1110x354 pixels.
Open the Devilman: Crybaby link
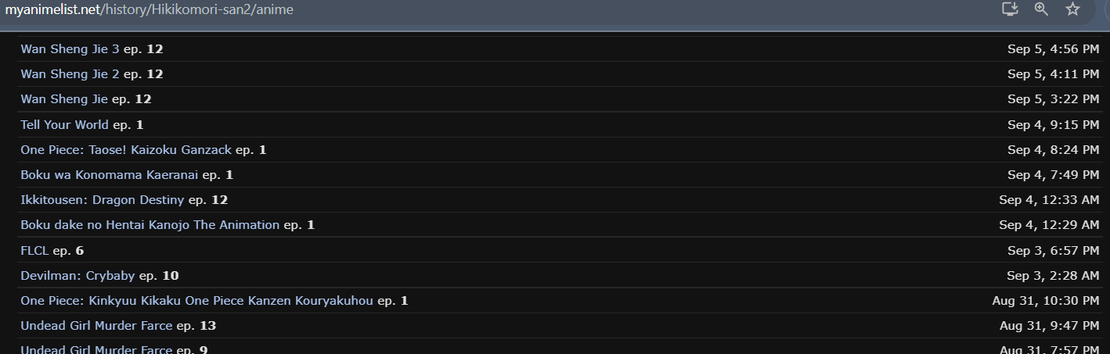point(77,276)
